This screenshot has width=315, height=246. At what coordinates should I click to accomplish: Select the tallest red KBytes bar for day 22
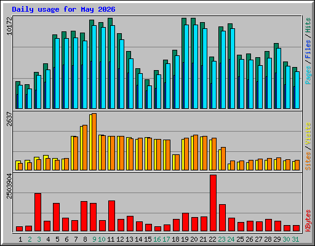(x=213, y=203)
